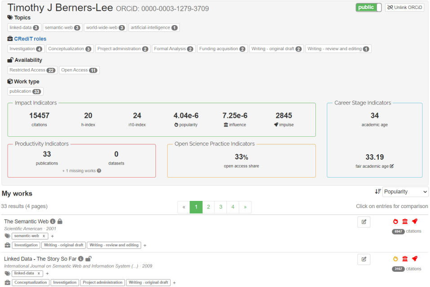Screen dimensions: 430x287
Task: Open Linked Data - The Story So Far
Action: click(40, 259)
